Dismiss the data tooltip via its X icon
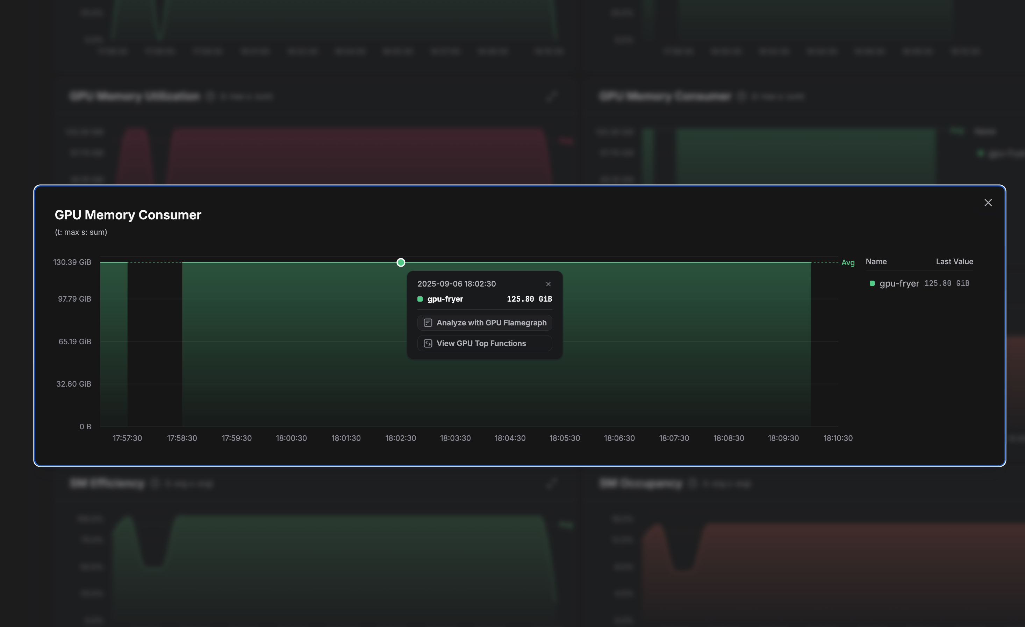Viewport: 1025px width, 627px height. (548, 283)
